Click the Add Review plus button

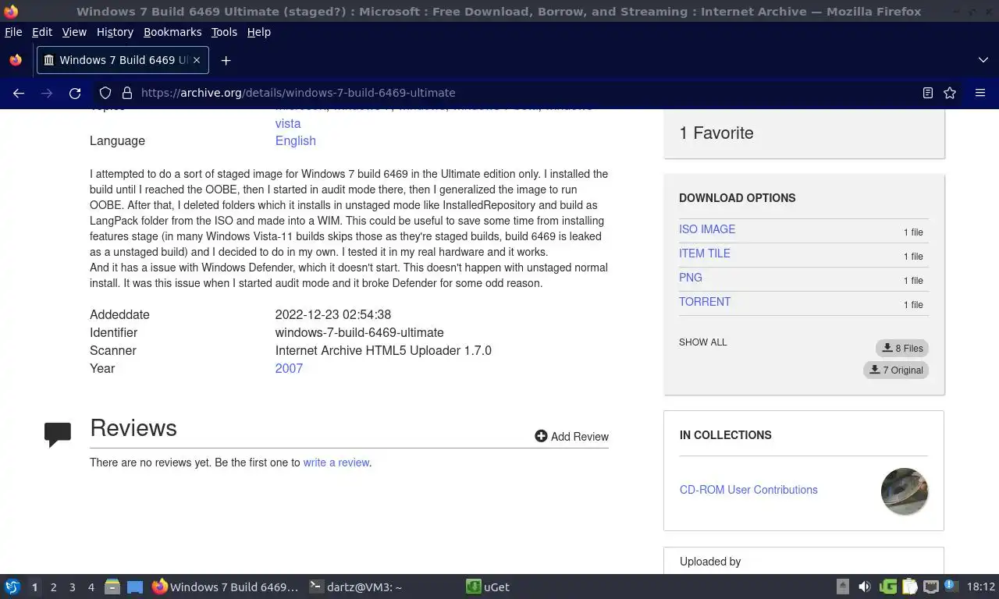tap(571, 436)
